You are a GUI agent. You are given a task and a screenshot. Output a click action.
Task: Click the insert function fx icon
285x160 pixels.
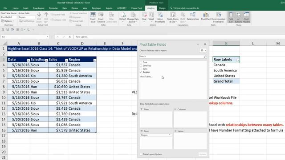pyautogui.click(x=70, y=37)
